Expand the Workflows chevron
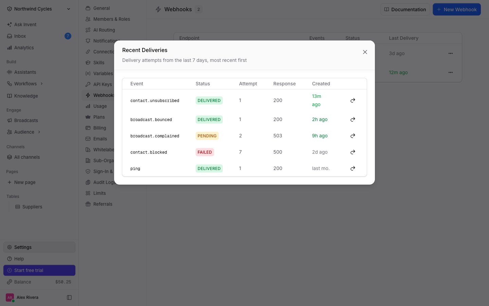 (42, 84)
